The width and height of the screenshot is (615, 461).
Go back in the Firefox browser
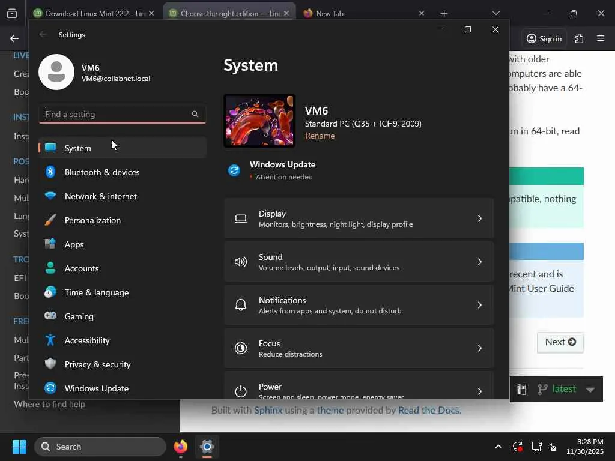click(x=14, y=38)
